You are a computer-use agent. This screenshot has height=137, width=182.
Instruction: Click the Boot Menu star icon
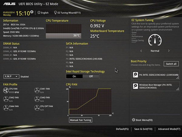(x=133, y=120)
